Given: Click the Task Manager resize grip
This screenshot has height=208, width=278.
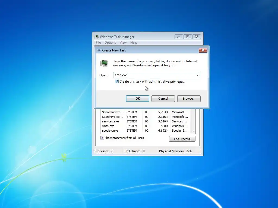Looking at the screenshot, I should click(x=200, y=152).
